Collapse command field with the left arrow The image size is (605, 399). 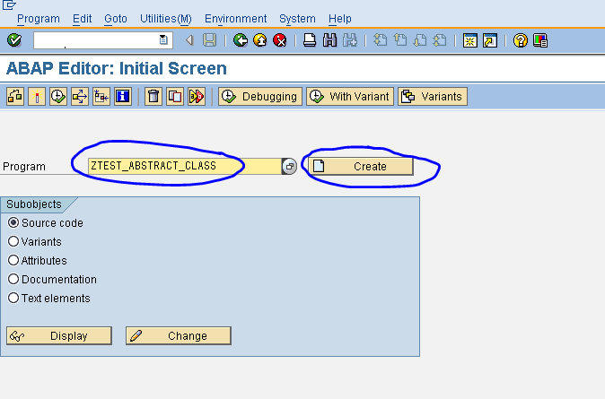189,40
